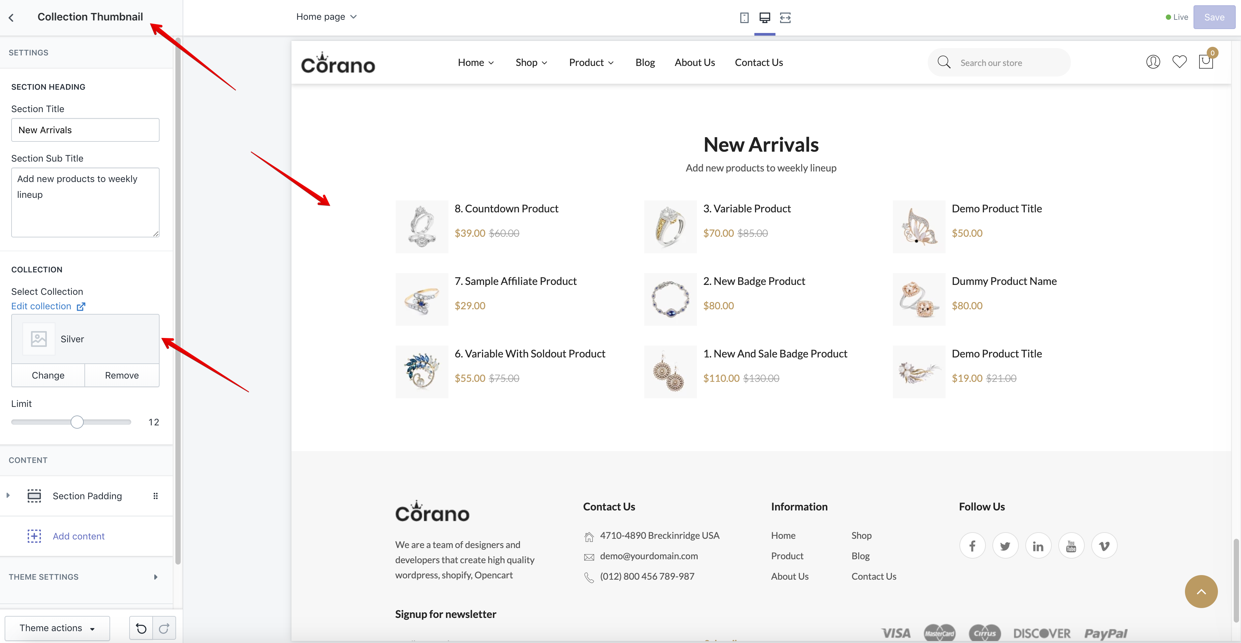Select the desktop preview icon

765,18
